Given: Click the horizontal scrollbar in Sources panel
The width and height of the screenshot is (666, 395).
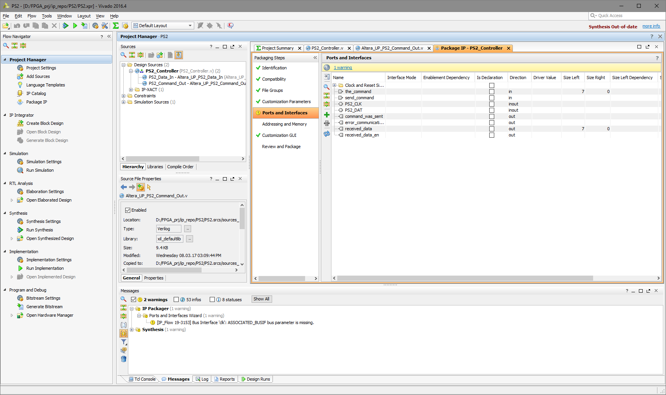Looking at the screenshot, I should tap(162, 159).
